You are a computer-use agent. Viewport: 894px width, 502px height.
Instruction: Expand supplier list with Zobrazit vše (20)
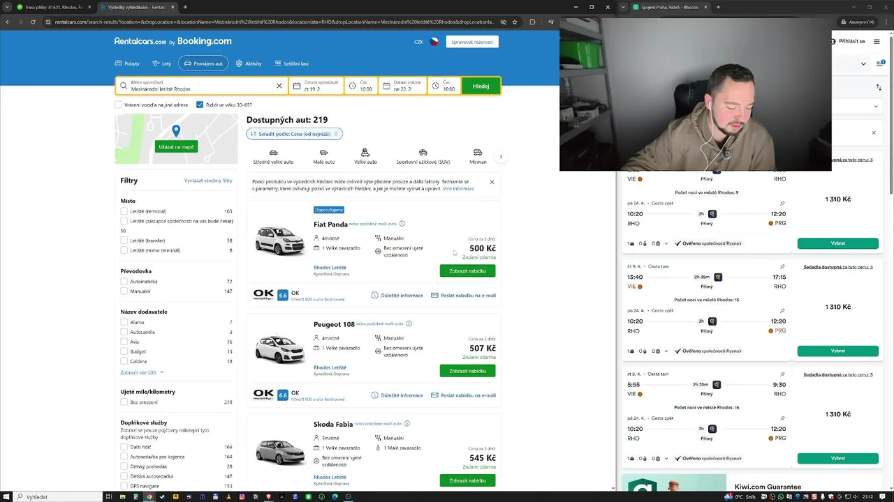click(142, 372)
